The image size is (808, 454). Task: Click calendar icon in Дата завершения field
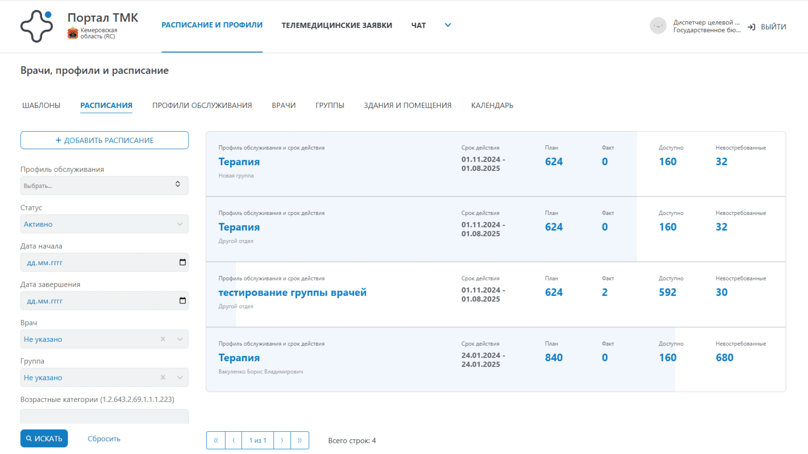[x=182, y=301]
